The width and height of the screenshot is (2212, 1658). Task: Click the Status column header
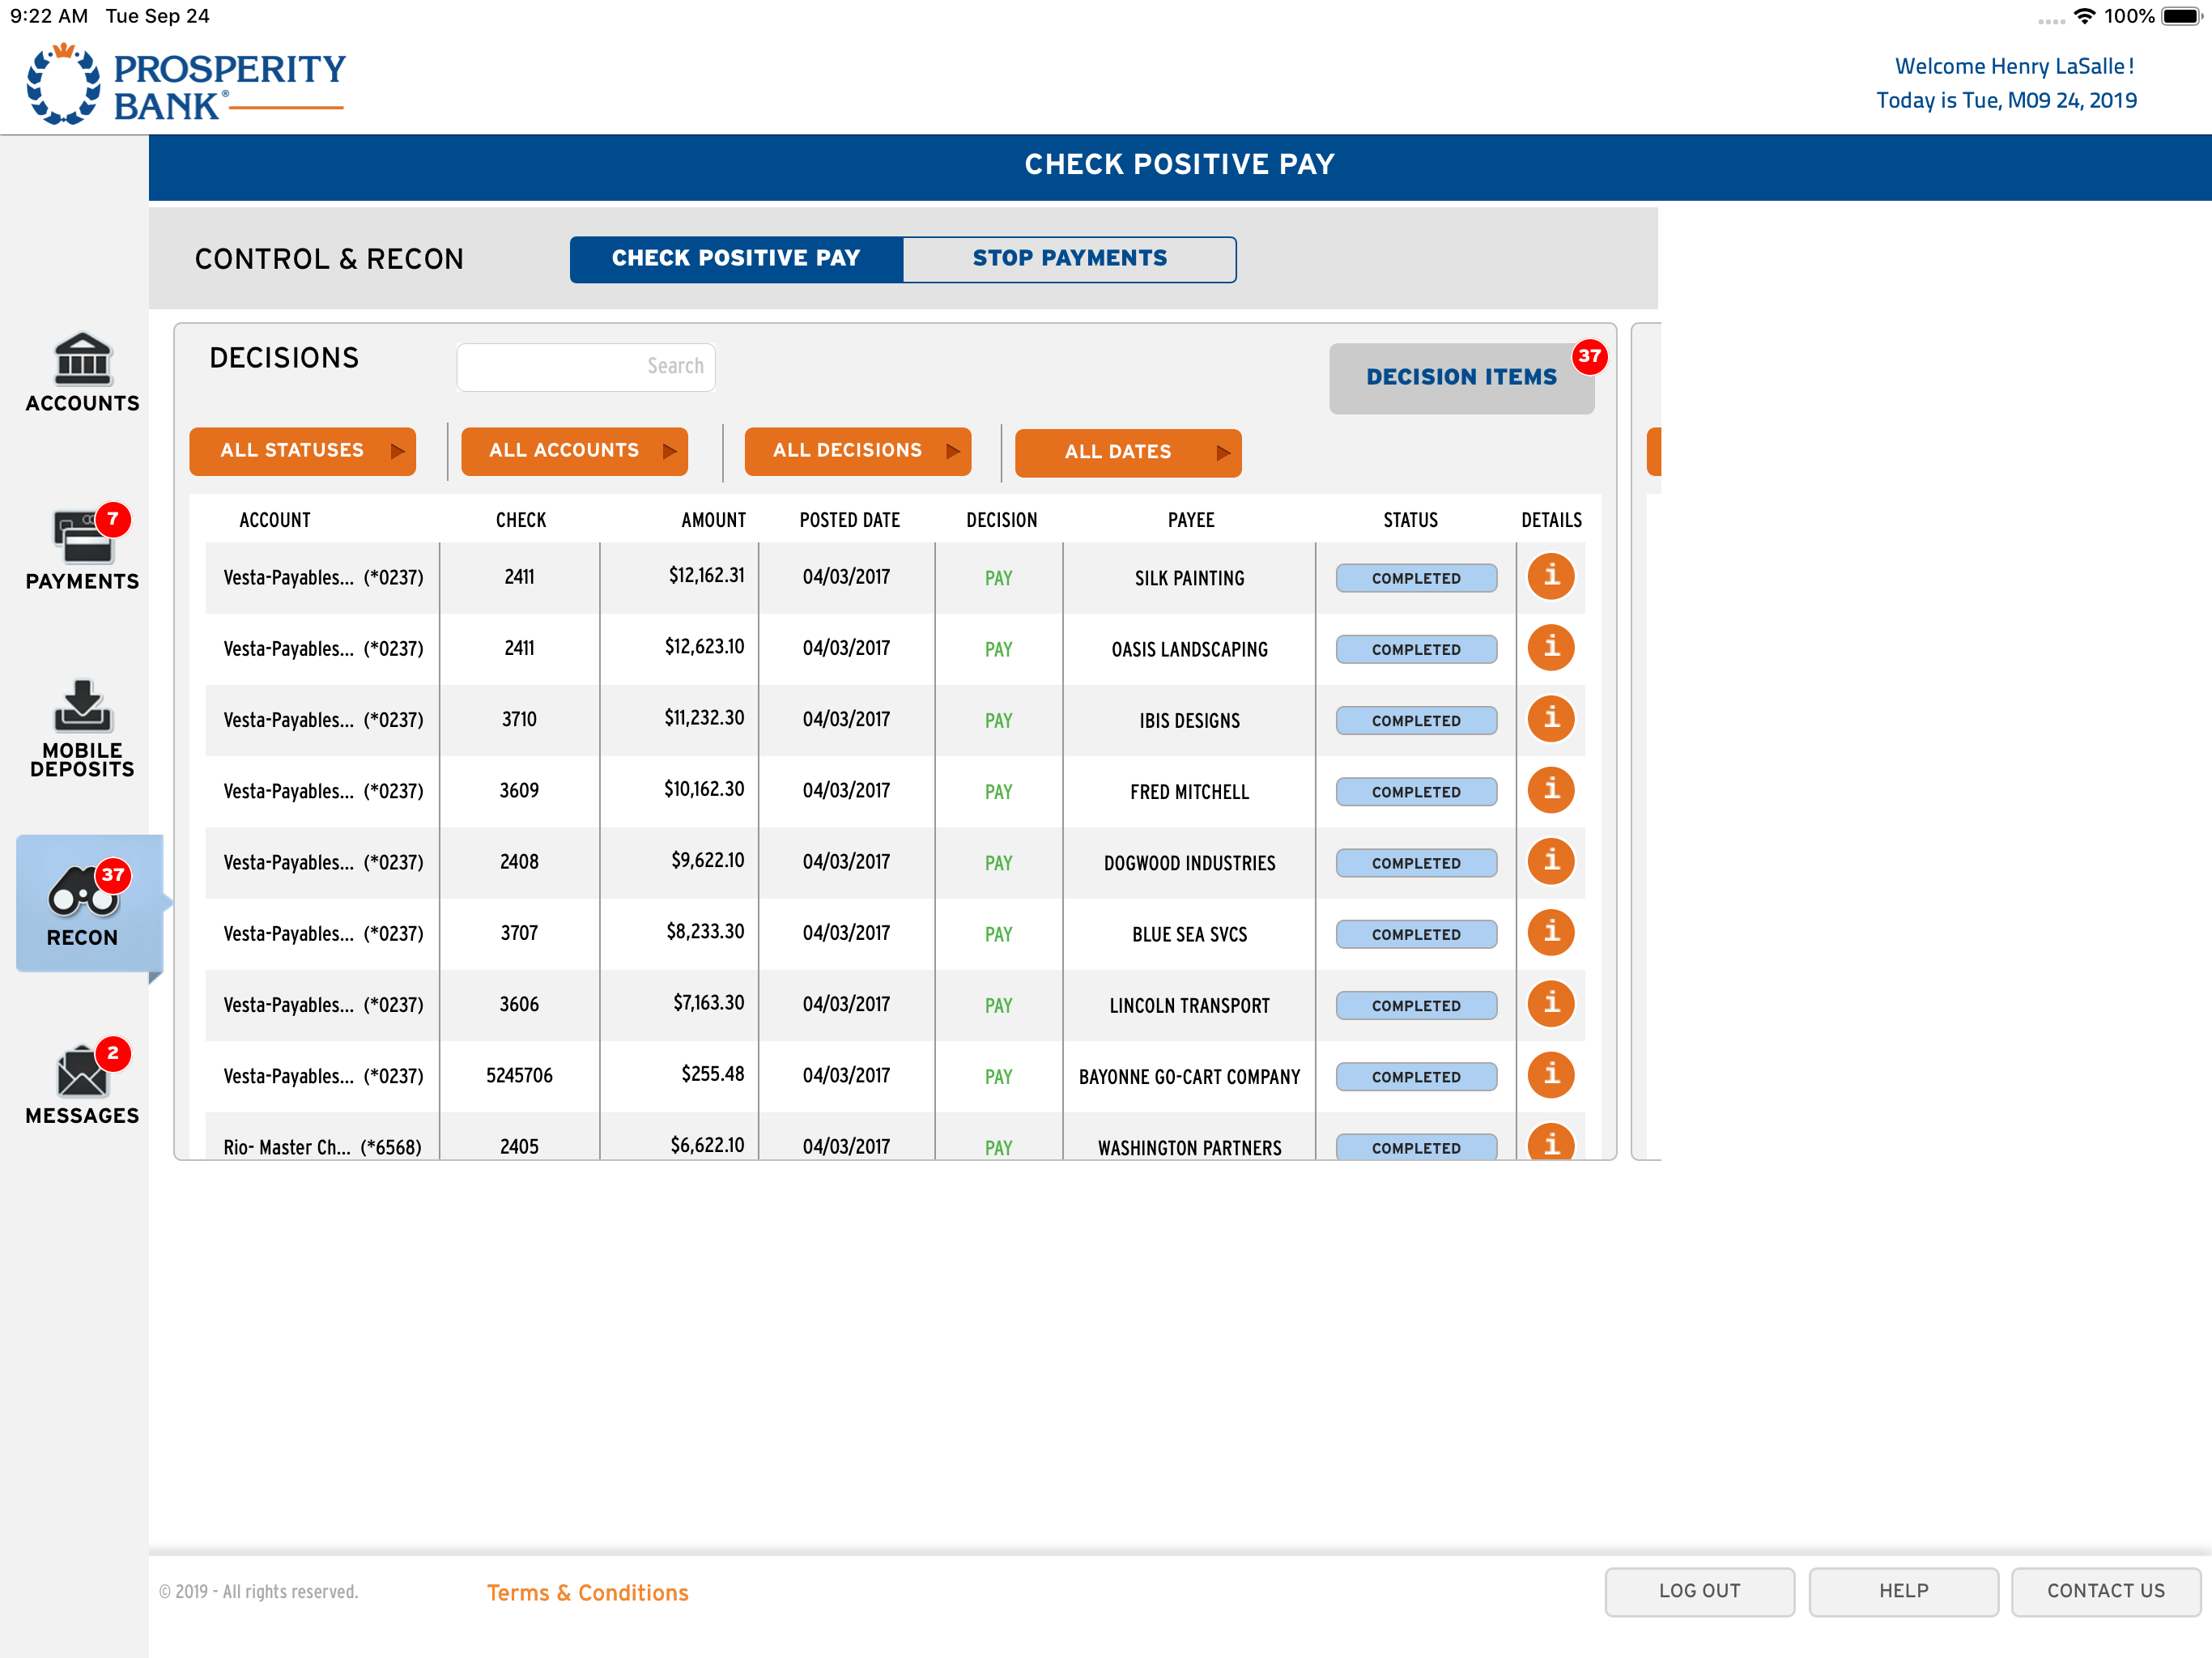click(1411, 520)
